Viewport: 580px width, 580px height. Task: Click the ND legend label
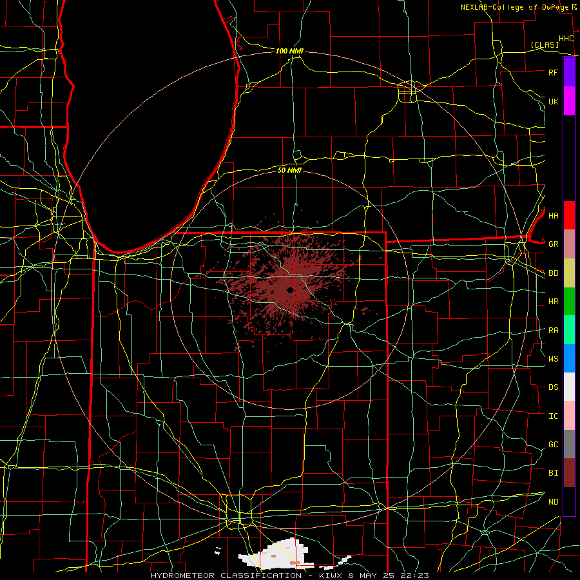tap(553, 502)
